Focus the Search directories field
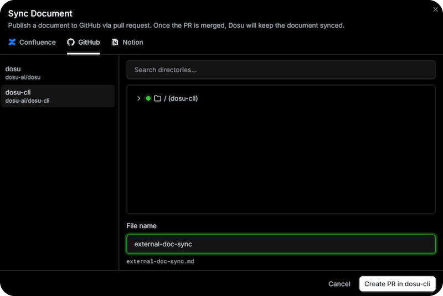443x296 pixels. [x=281, y=70]
